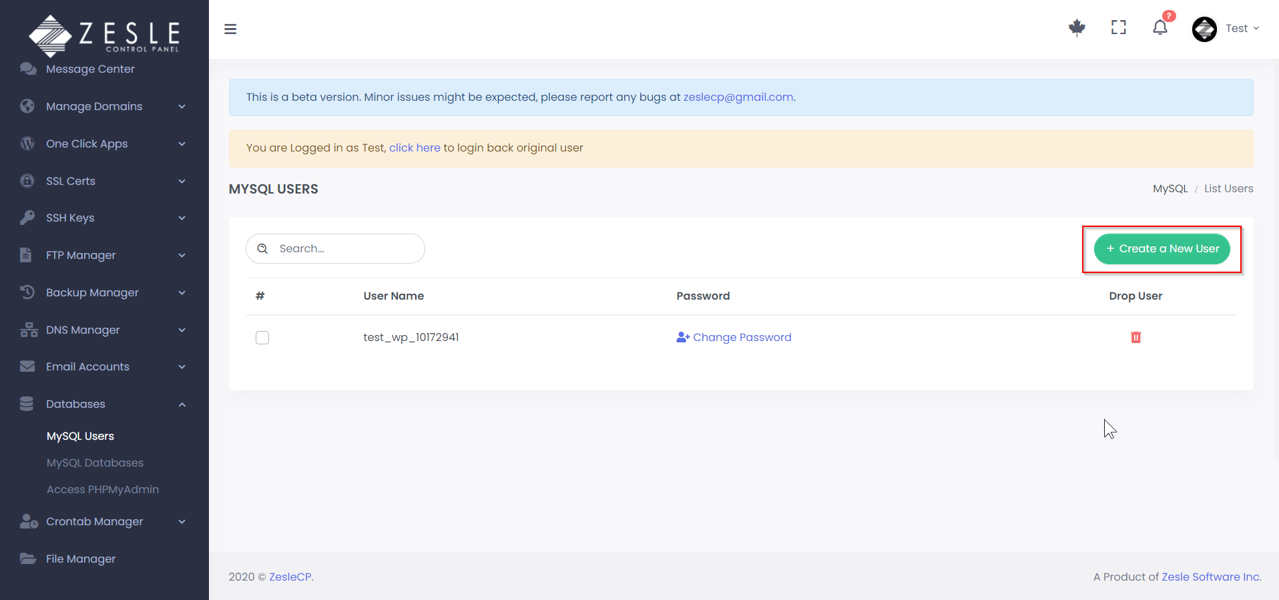The height and width of the screenshot is (600, 1279).
Task: Focus the Search input field
Action: 344,249
